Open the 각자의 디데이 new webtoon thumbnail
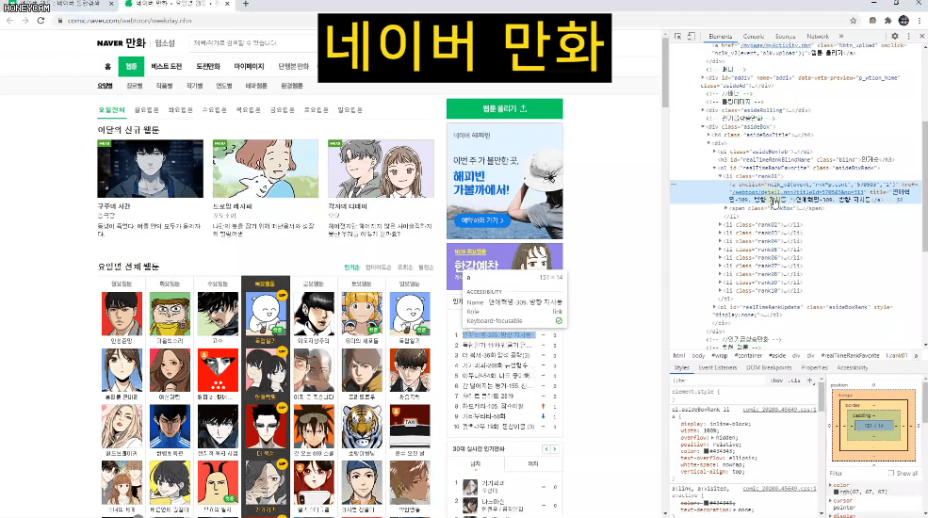Screen dimensions: 928x518 click(382, 169)
